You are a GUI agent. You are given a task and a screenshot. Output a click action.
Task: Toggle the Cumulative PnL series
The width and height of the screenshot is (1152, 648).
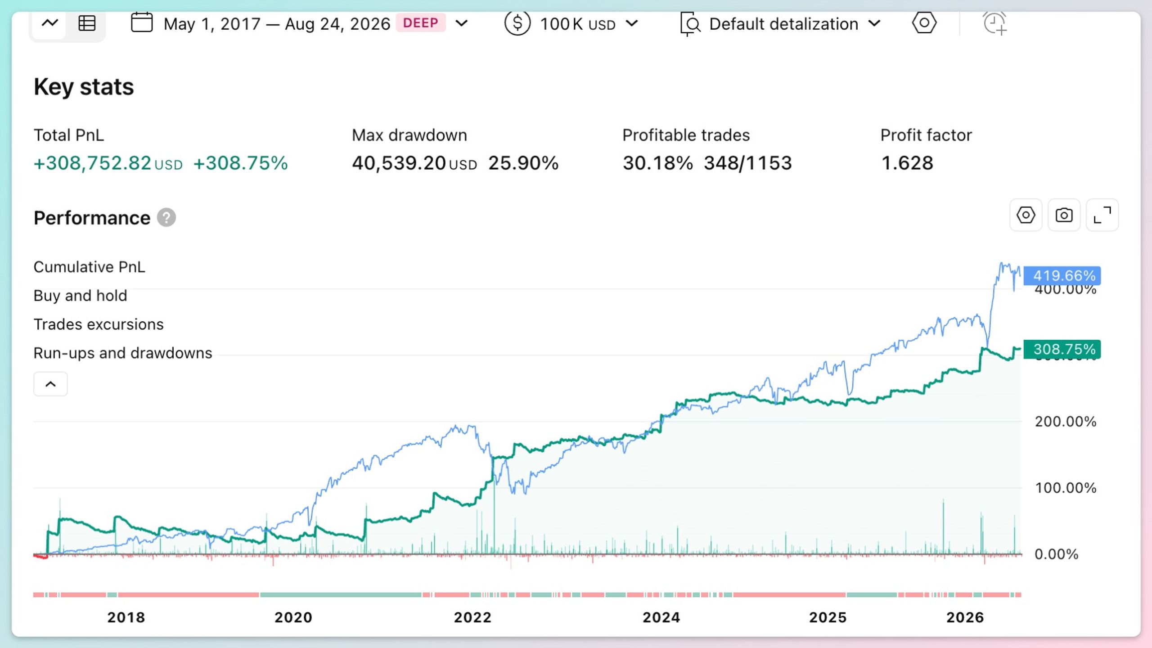[x=89, y=267]
